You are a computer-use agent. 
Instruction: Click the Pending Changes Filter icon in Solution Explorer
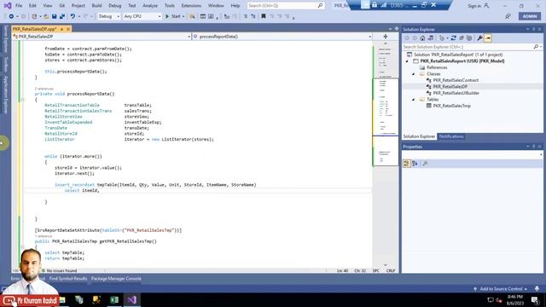click(442, 38)
